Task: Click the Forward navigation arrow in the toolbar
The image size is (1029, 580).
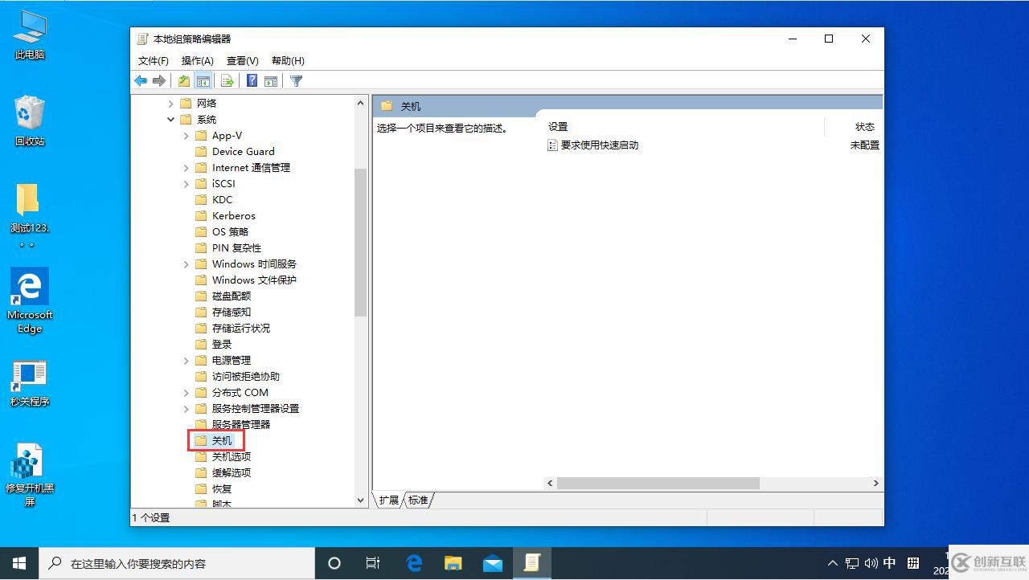Action: click(159, 80)
